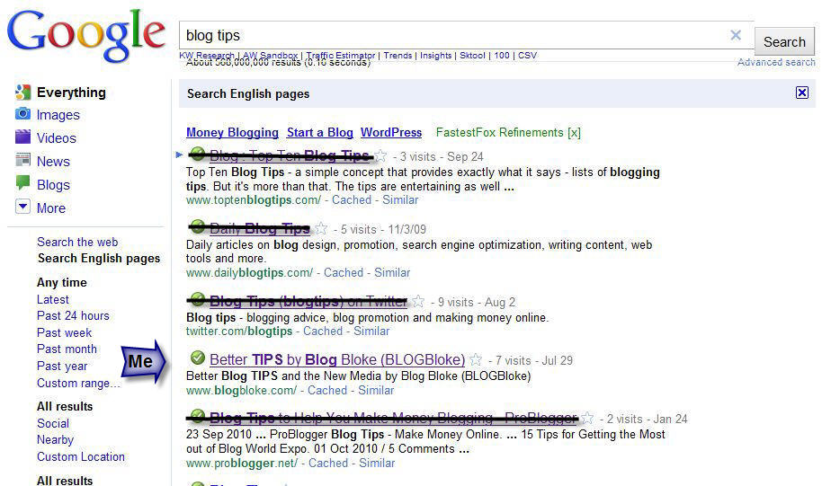
Task: Click the Blogs speech bubble icon
Action: tap(22, 183)
